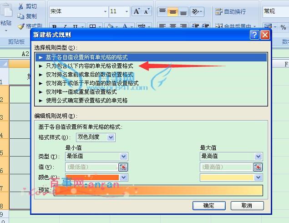Click the text orientation icon
Viewport: 289px width, 223px height.
pyautogui.click(x=197, y=12)
